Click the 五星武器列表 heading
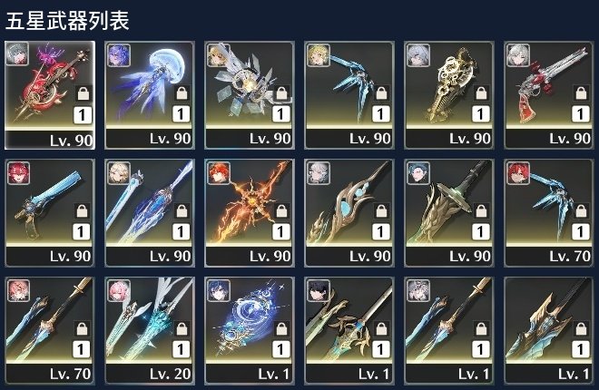The width and height of the screenshot is (599, 390). 67,21
